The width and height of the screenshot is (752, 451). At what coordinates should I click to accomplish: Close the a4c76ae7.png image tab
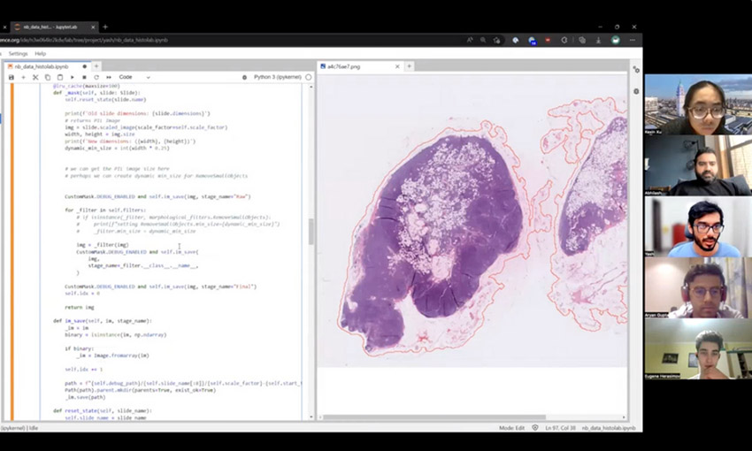397,66
